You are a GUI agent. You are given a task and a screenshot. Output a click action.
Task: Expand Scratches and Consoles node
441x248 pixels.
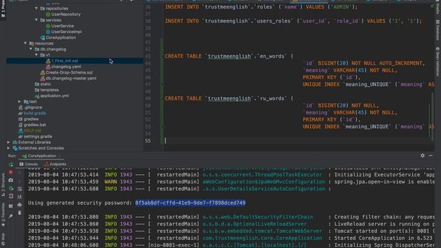coord(8,148)
